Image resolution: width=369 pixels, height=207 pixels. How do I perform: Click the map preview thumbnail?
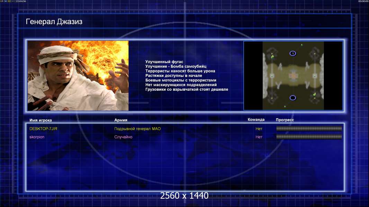[293, 76]
